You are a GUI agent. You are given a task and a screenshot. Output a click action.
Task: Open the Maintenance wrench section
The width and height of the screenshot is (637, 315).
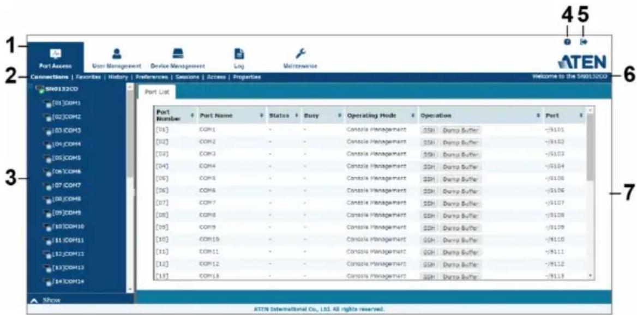tap(299, 58)
